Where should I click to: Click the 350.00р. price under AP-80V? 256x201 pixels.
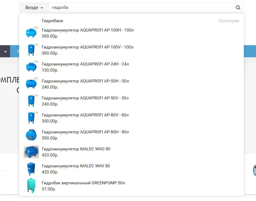click(50, 121)
